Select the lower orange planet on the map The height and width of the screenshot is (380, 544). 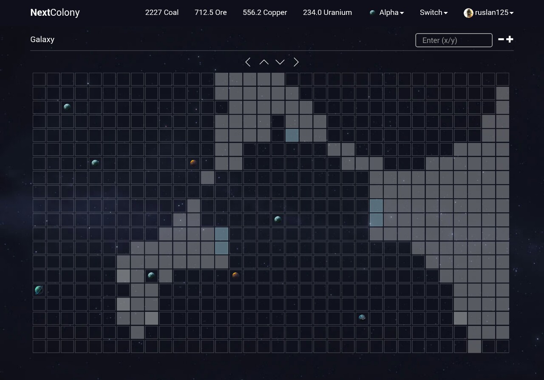[x=235, y=276]
